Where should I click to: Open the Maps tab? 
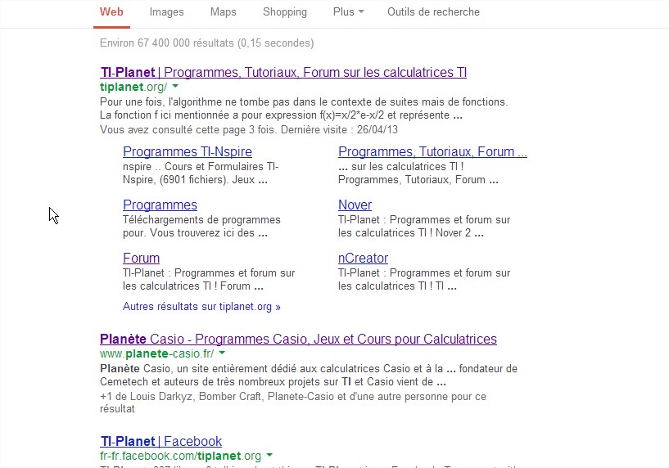click(x=224, y=12)
